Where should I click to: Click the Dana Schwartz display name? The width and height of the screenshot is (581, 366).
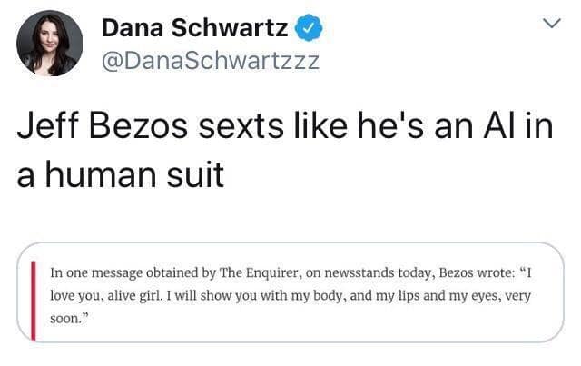coord(195,29)
